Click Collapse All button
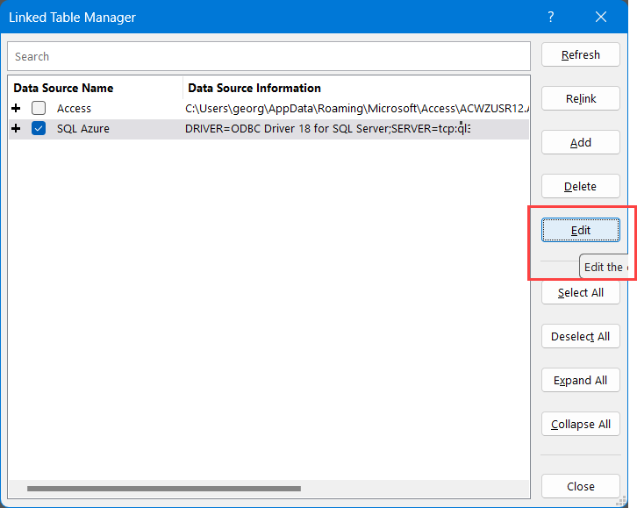This screenshot has height=508, width=637. pos(581,424)
